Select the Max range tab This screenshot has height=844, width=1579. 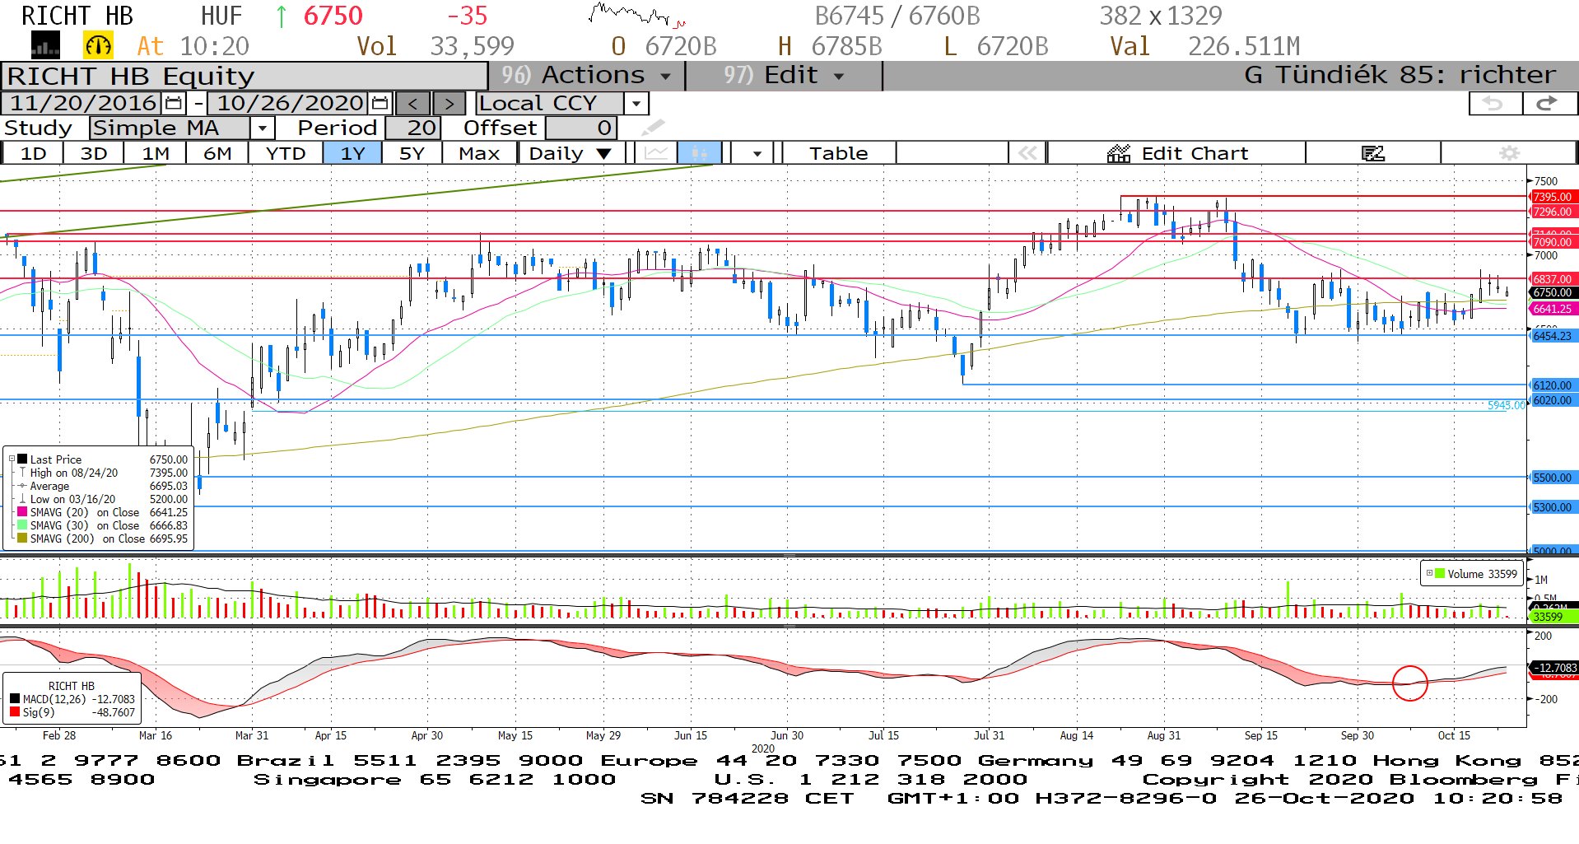[x=479, y=153]
